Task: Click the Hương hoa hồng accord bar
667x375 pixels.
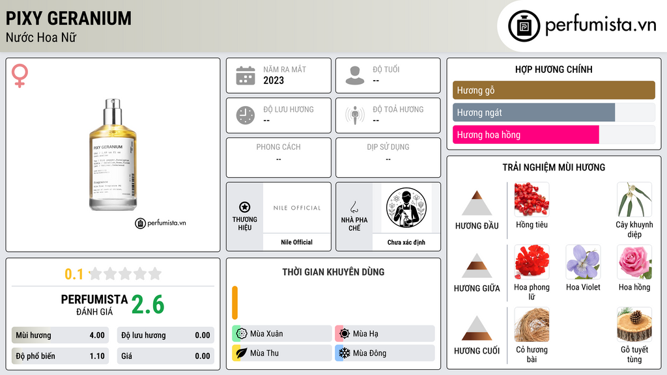Action: (x=554, y=134)
